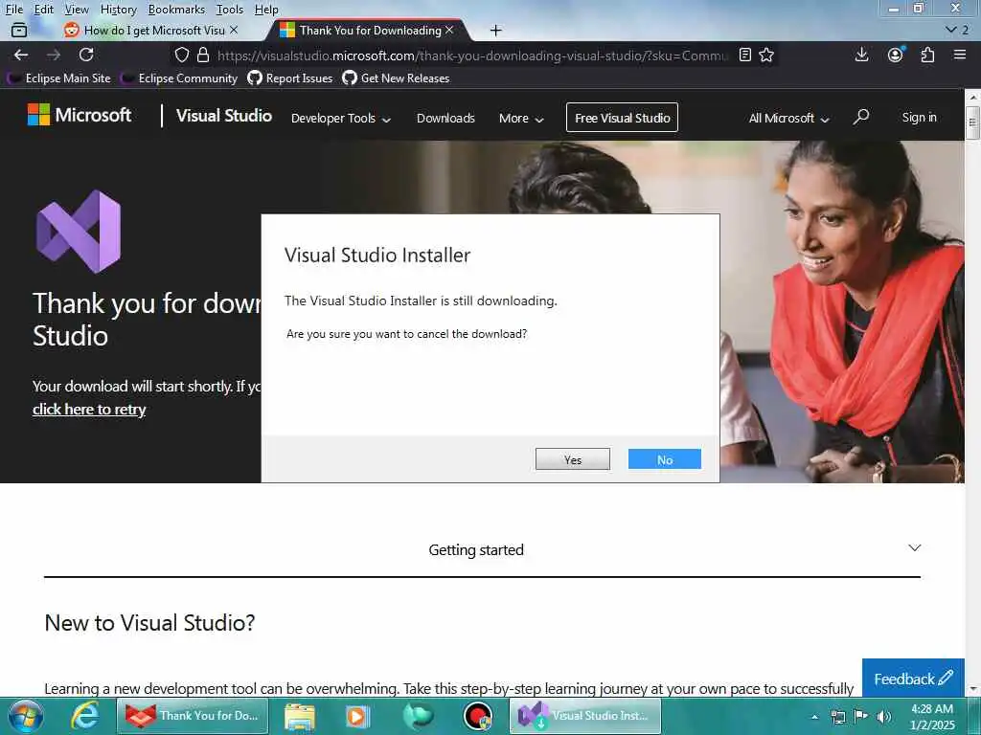Open the Get New Releases bookmark

click(396, 78)
